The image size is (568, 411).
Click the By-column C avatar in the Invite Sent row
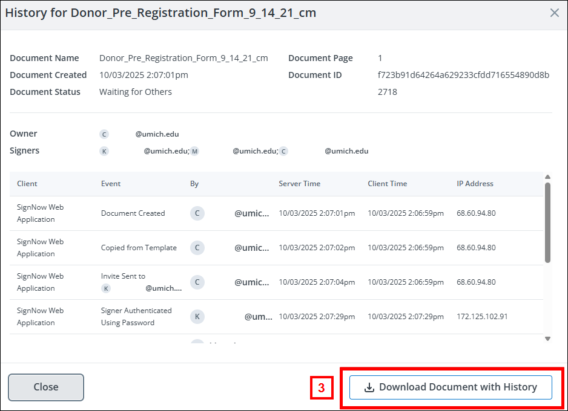pos(197,282)
